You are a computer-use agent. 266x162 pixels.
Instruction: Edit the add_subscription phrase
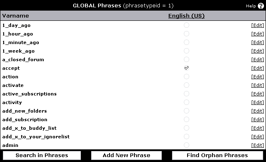click(257, 120)
